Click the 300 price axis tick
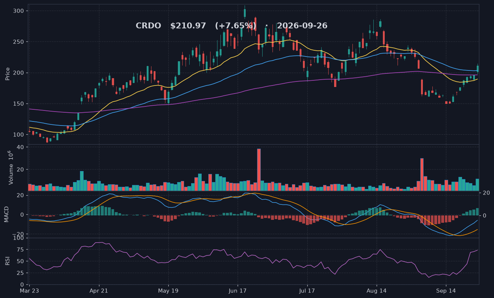The image size is (494, 298). coord(19,11)
